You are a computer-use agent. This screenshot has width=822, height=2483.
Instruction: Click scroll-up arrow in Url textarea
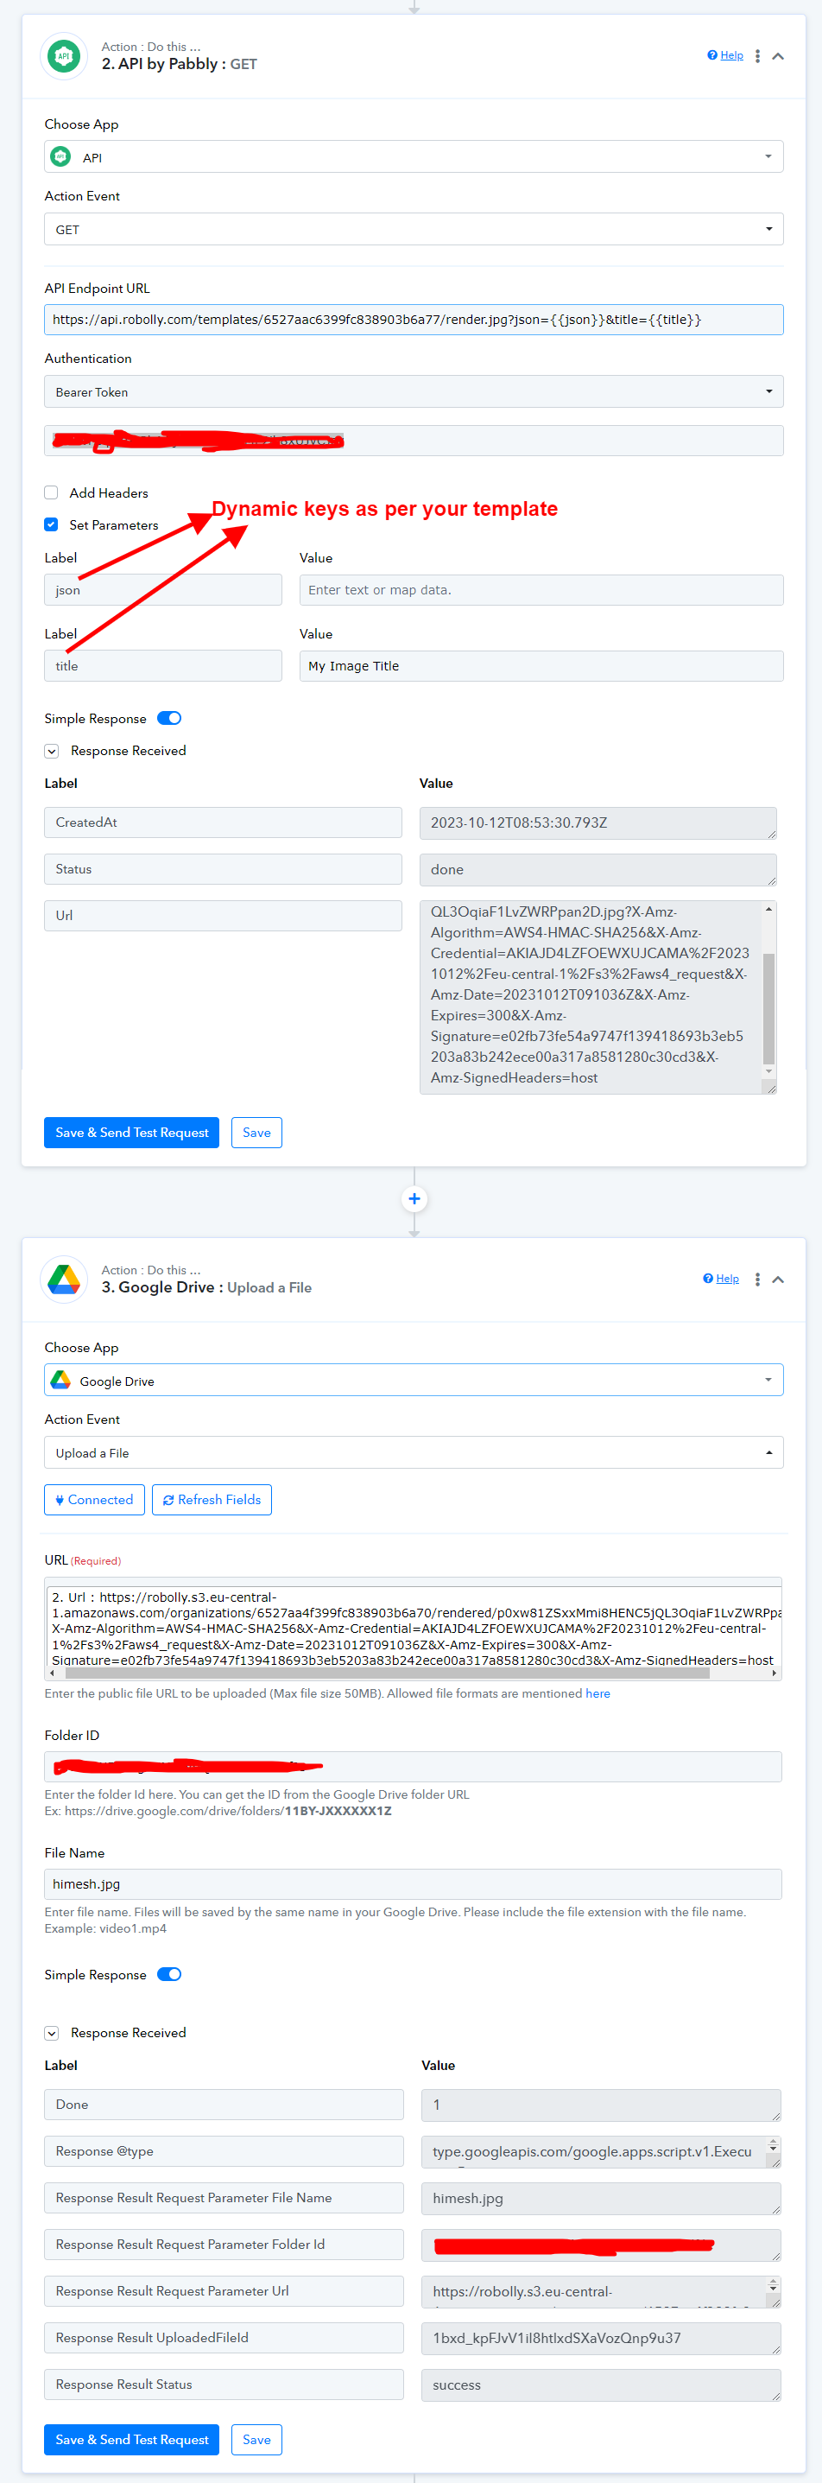click(769, 909)
